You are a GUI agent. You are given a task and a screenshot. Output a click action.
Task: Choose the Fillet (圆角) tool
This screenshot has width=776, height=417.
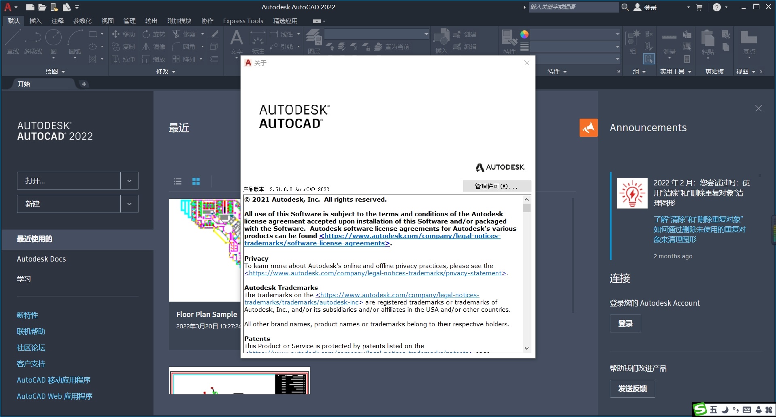tap(184, 47)
